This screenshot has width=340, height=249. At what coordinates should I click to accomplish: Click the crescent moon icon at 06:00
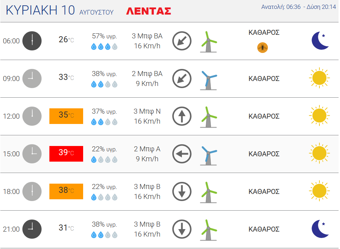point(320,40)
